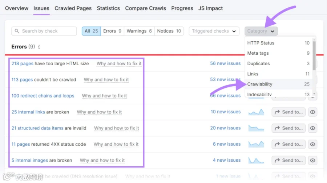Expand the Triggered checks dropdown
Screen dimensions: 327x183
tap(214, 31)
